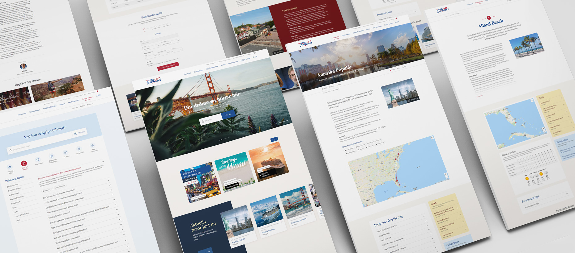575x253 pixels.
Task: Click red submit button on Bokningsformulär
Action: pyautogui.click(x=168, y=66)
